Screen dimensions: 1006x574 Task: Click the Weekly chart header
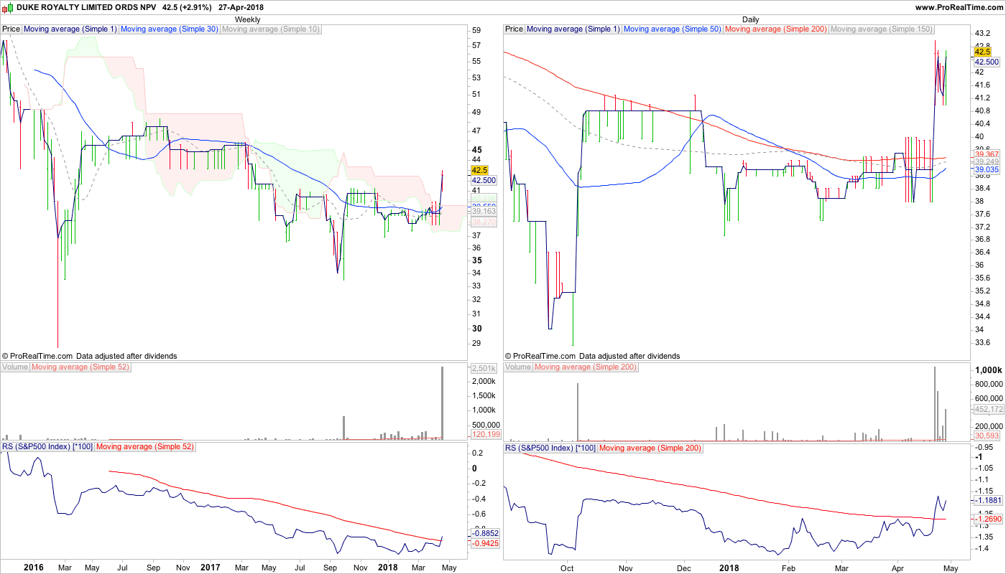click(x=248, y=19)
